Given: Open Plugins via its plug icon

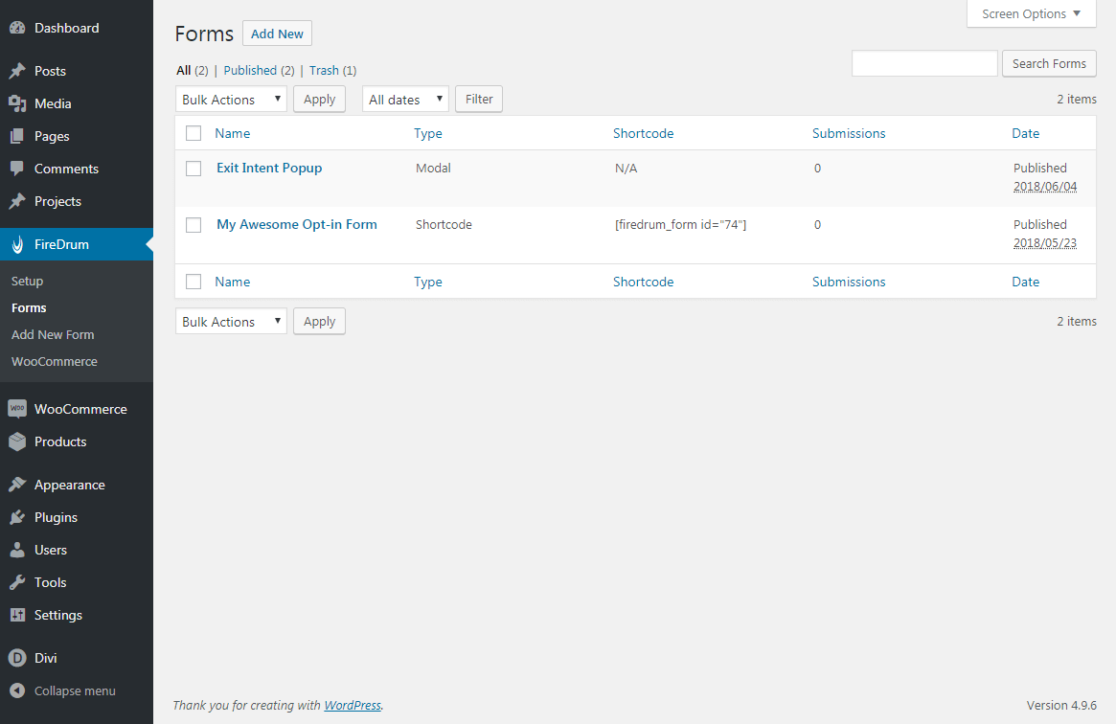Looking at the screenshot, I should (17, 517).
